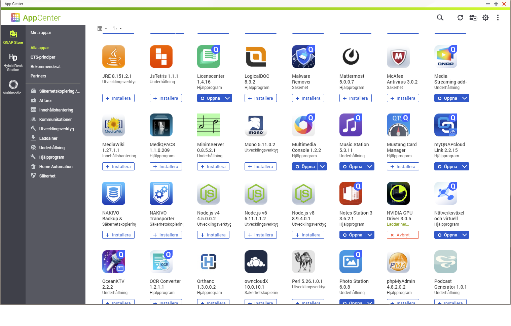Click the Notes Station 3 icon

click(x=351, y=193)
